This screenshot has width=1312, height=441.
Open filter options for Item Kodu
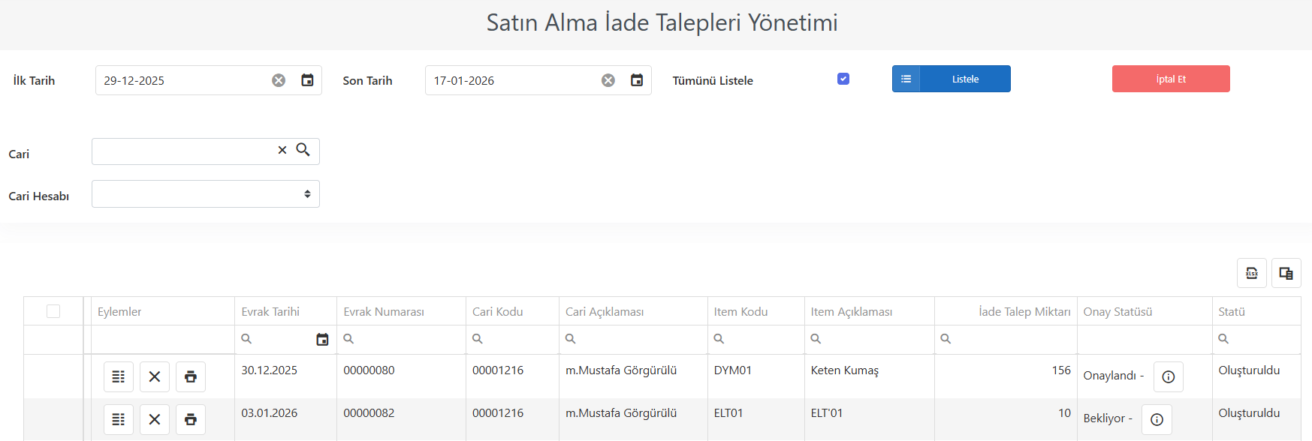[x=719, y=339]
